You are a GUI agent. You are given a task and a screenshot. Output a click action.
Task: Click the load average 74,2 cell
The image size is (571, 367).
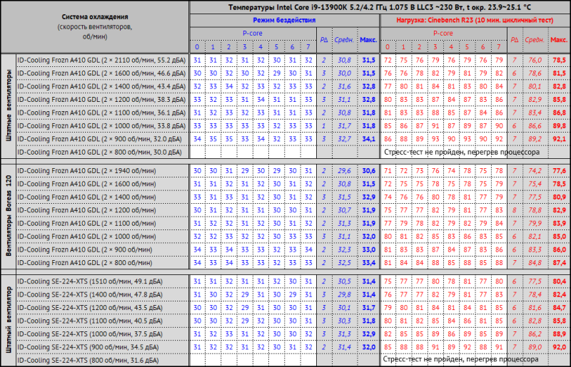click(x=535, y=170)
